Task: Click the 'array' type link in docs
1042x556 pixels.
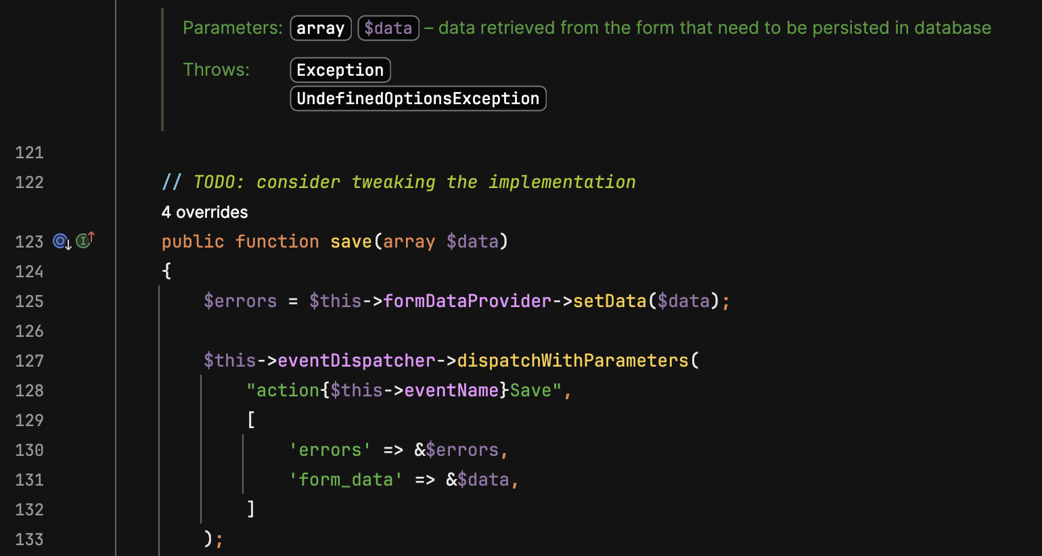Action: tap(321, 28)
